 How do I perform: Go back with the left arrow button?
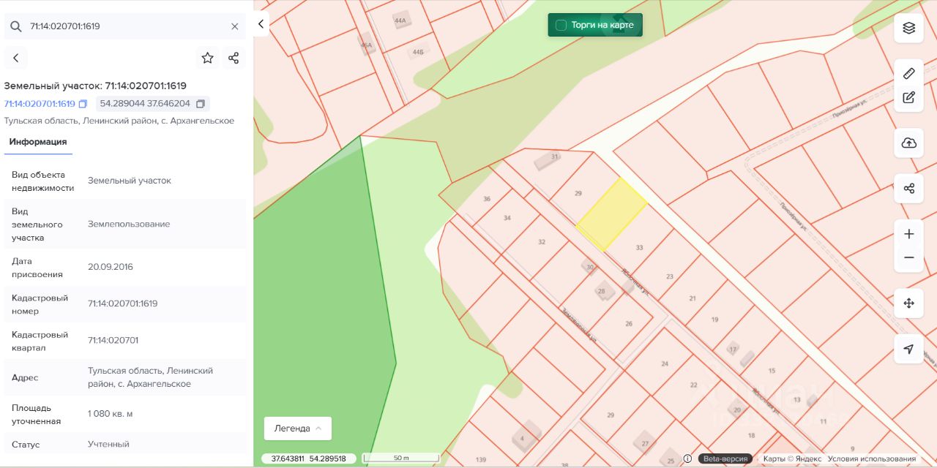tap(16, 58)
